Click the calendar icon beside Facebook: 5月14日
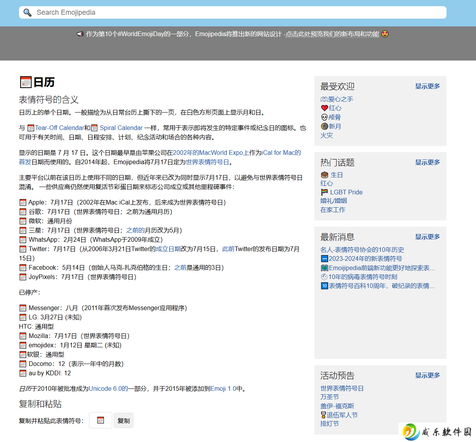Image resolution: width=476 pixels, height=442 pixels. pos(23,268)
